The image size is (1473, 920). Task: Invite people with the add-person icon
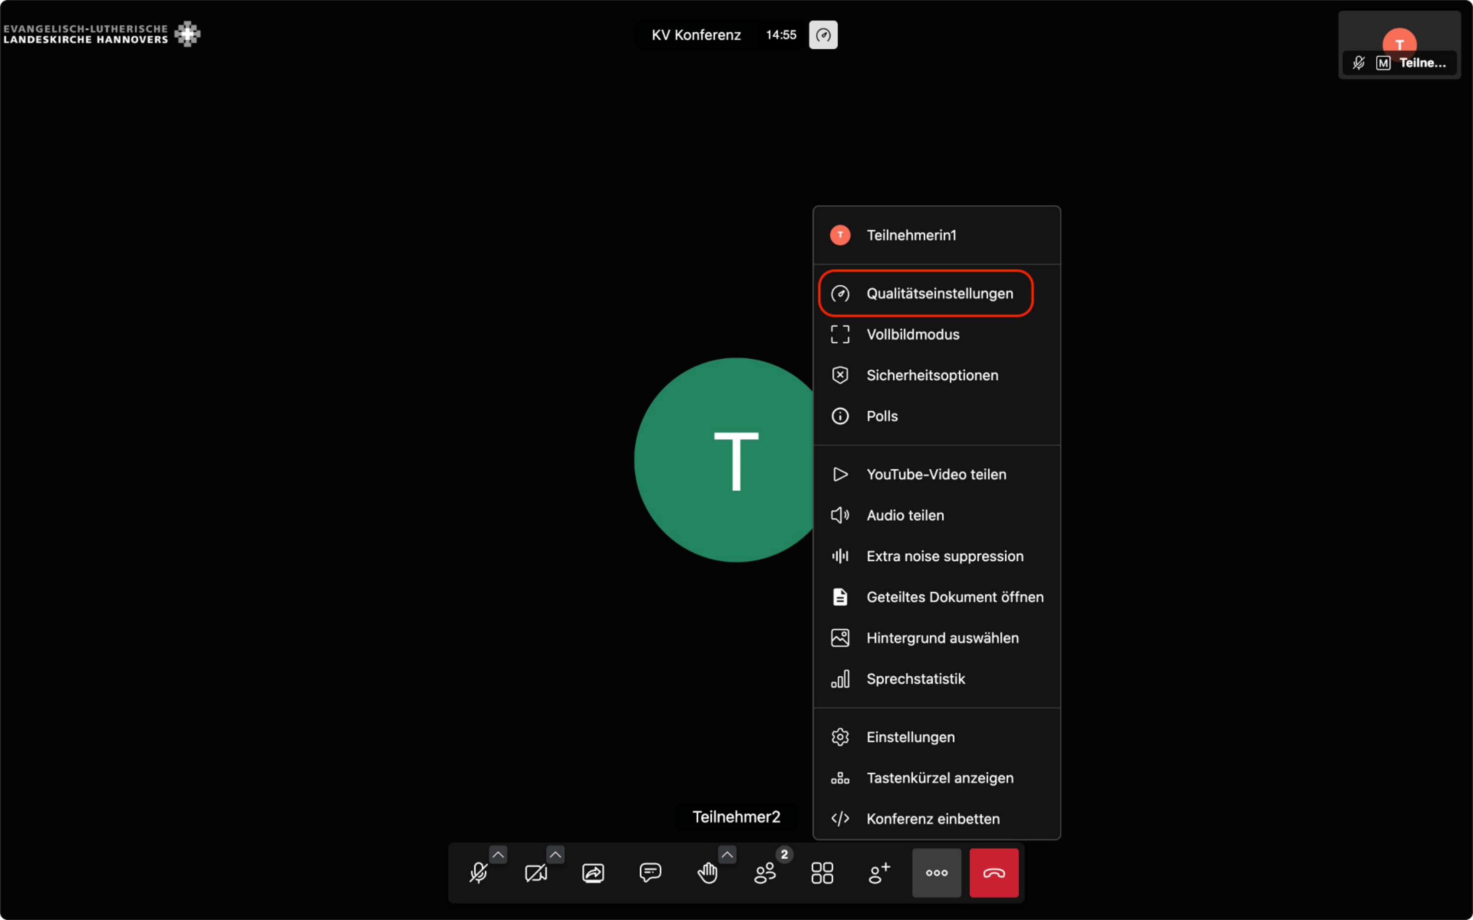pyautogui.click(x=879, y=873)
